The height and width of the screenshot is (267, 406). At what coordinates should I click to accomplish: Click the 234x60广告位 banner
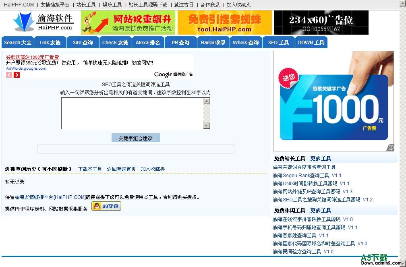pyautogui.click(x=321, y=23)
